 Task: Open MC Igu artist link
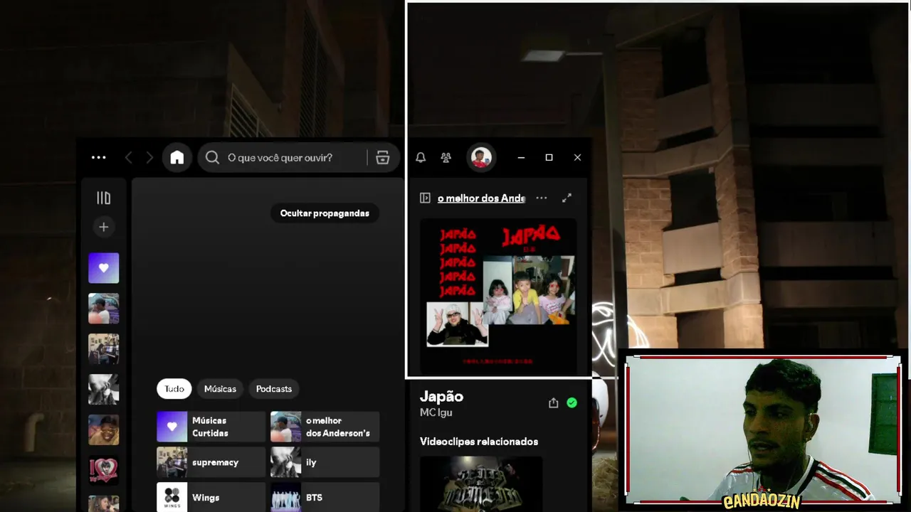pyautogui.click(x=436, y=412)
